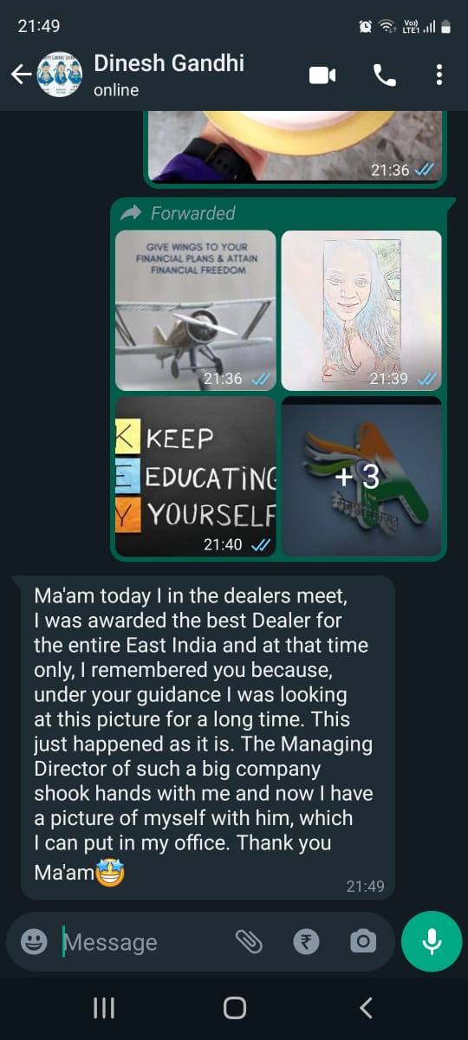Tap the Android home navigation button

(234, 1007)
